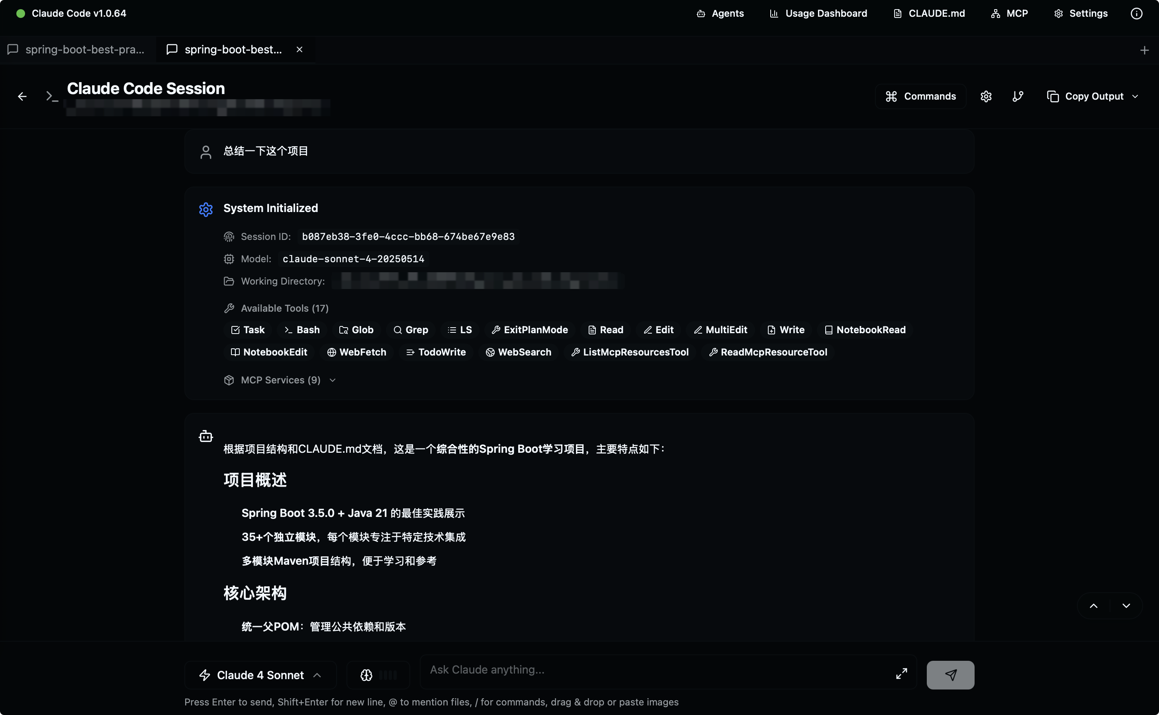Select the user prompt 总结一下这个项目

(266, 151)
